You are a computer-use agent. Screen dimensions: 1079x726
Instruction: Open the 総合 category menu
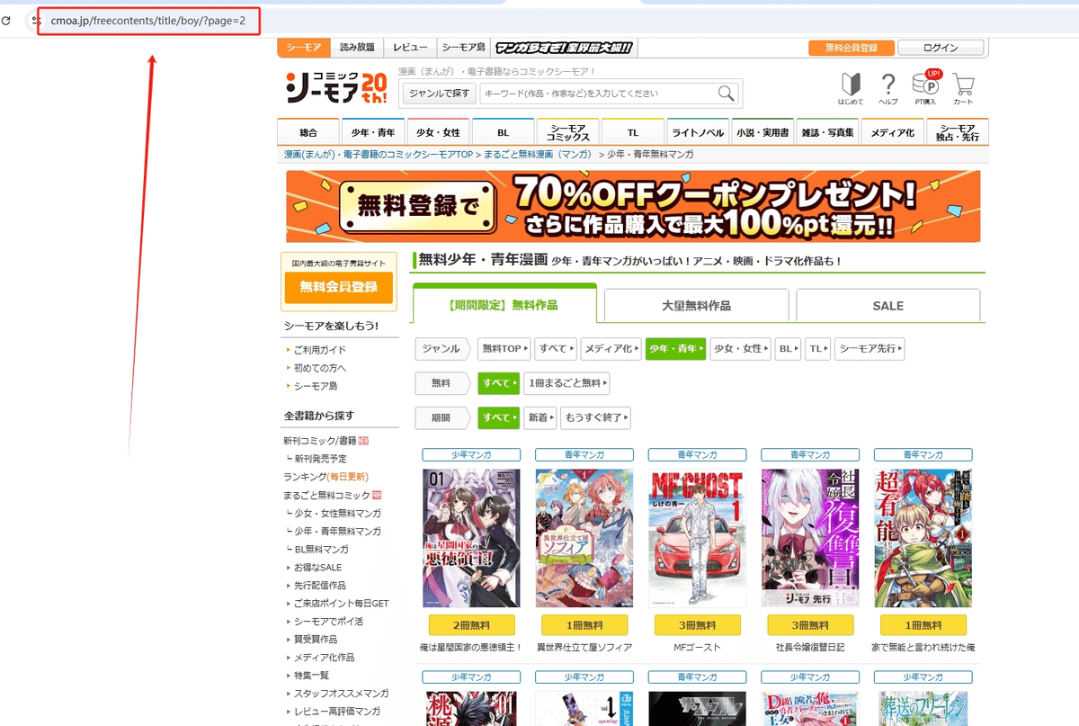tap(308, 132)
